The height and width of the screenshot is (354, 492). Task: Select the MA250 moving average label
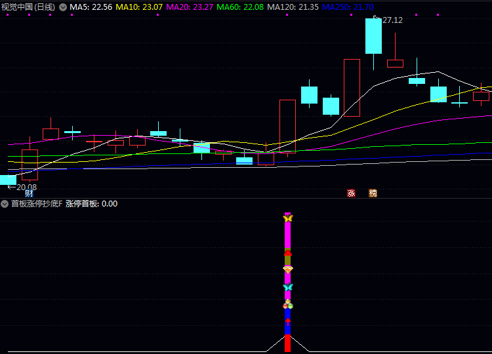348,7
